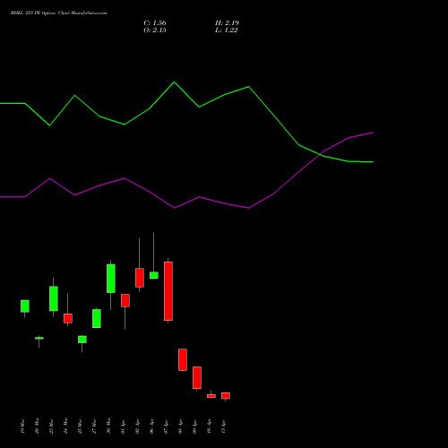
Task: Click the tall red candle for 07 Apr
Action: click(x=168, y=291)
